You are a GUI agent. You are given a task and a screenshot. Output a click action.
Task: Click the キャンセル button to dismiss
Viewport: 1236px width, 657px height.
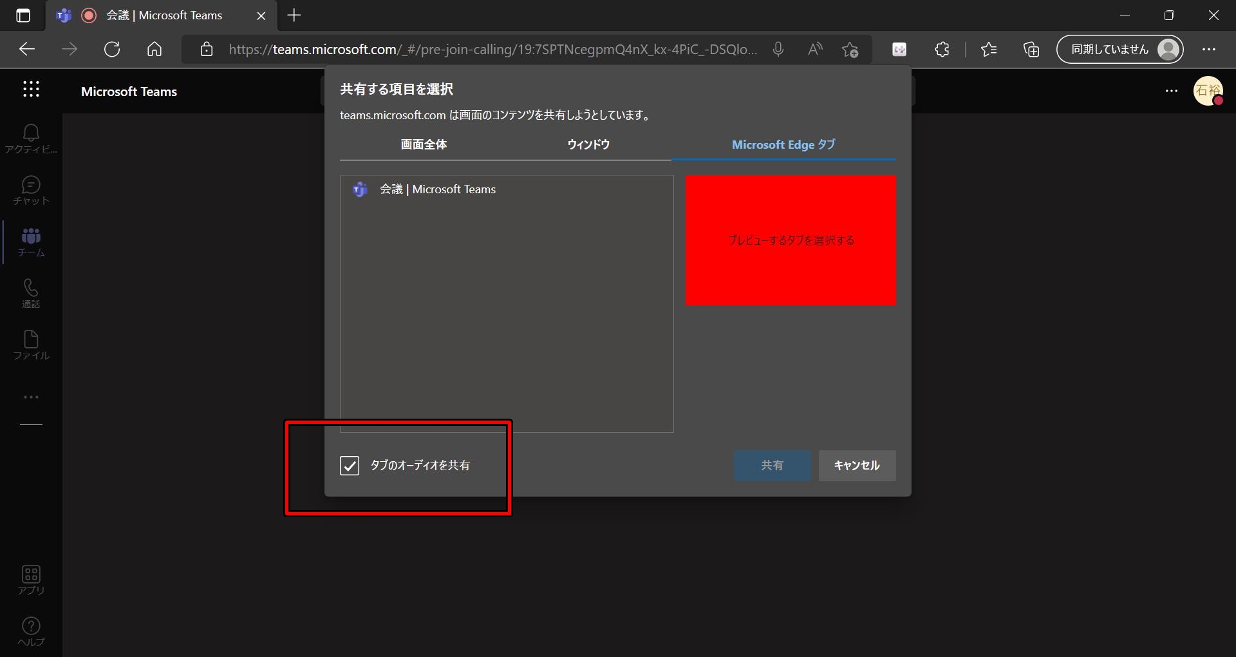point(856,465)
